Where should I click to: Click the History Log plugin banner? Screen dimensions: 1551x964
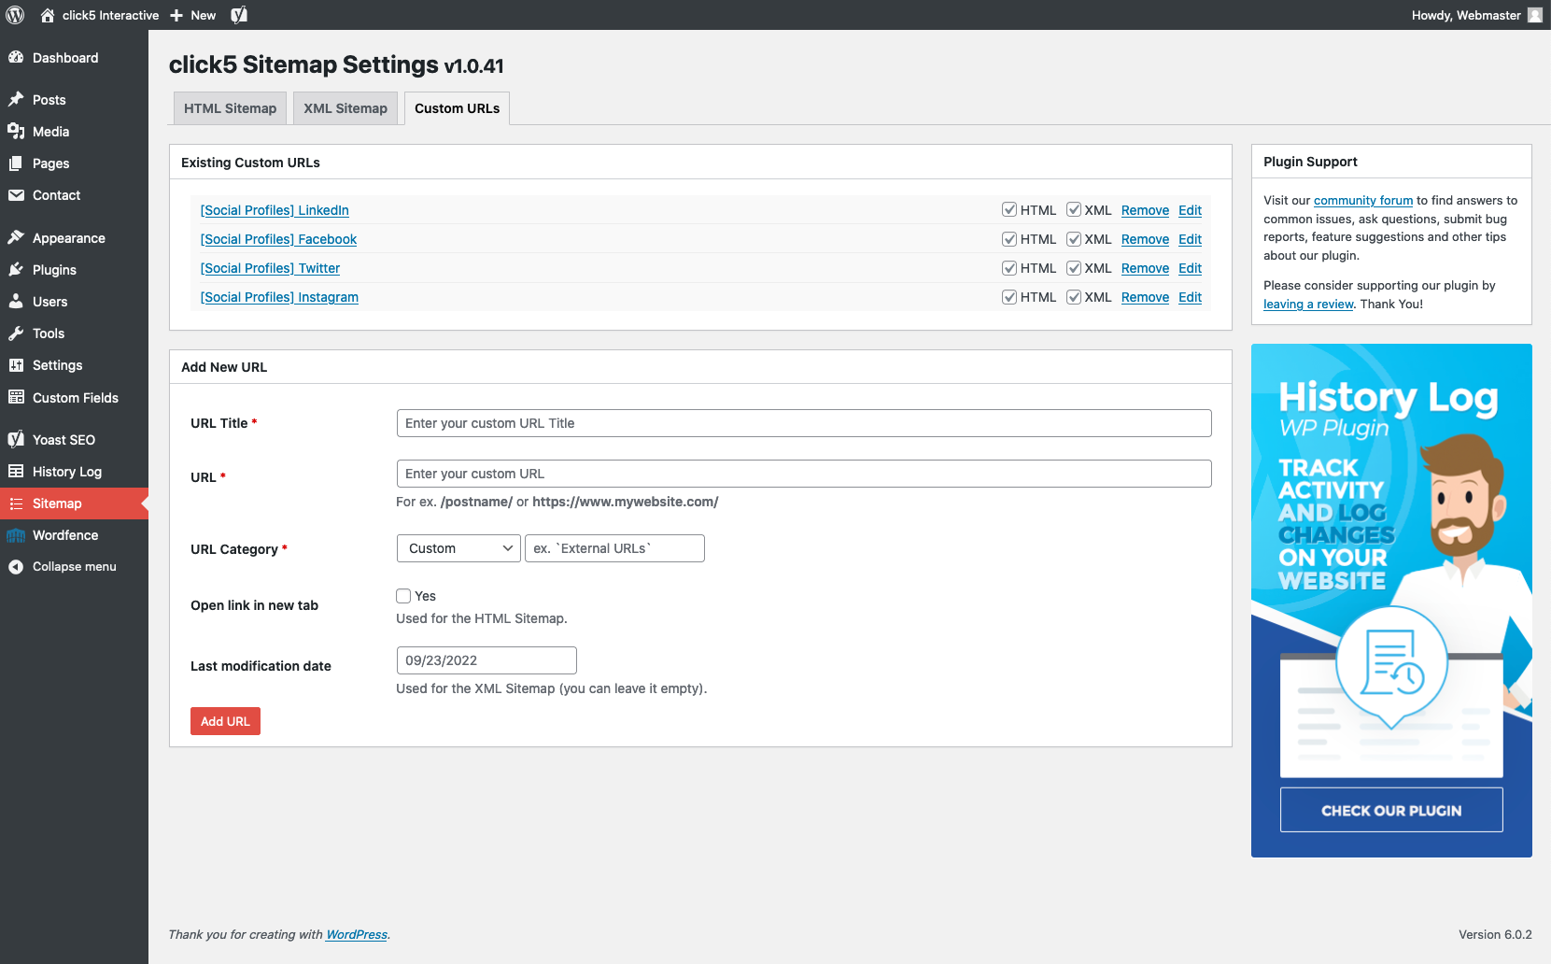(1391, 601)
